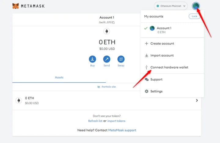Click the Lock button
220x143 pixels.
[194, 16]
